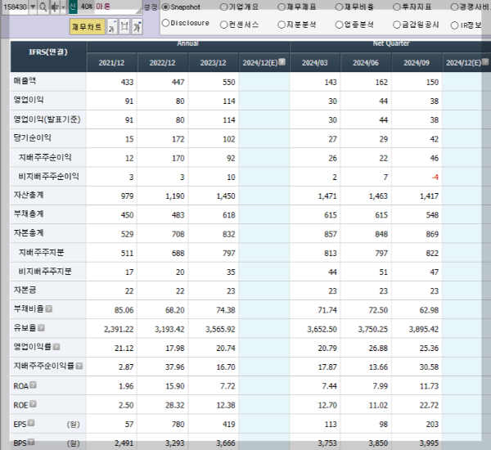
Task: Click the stock code field showing 158430
Action: click(x=15, y=7)
